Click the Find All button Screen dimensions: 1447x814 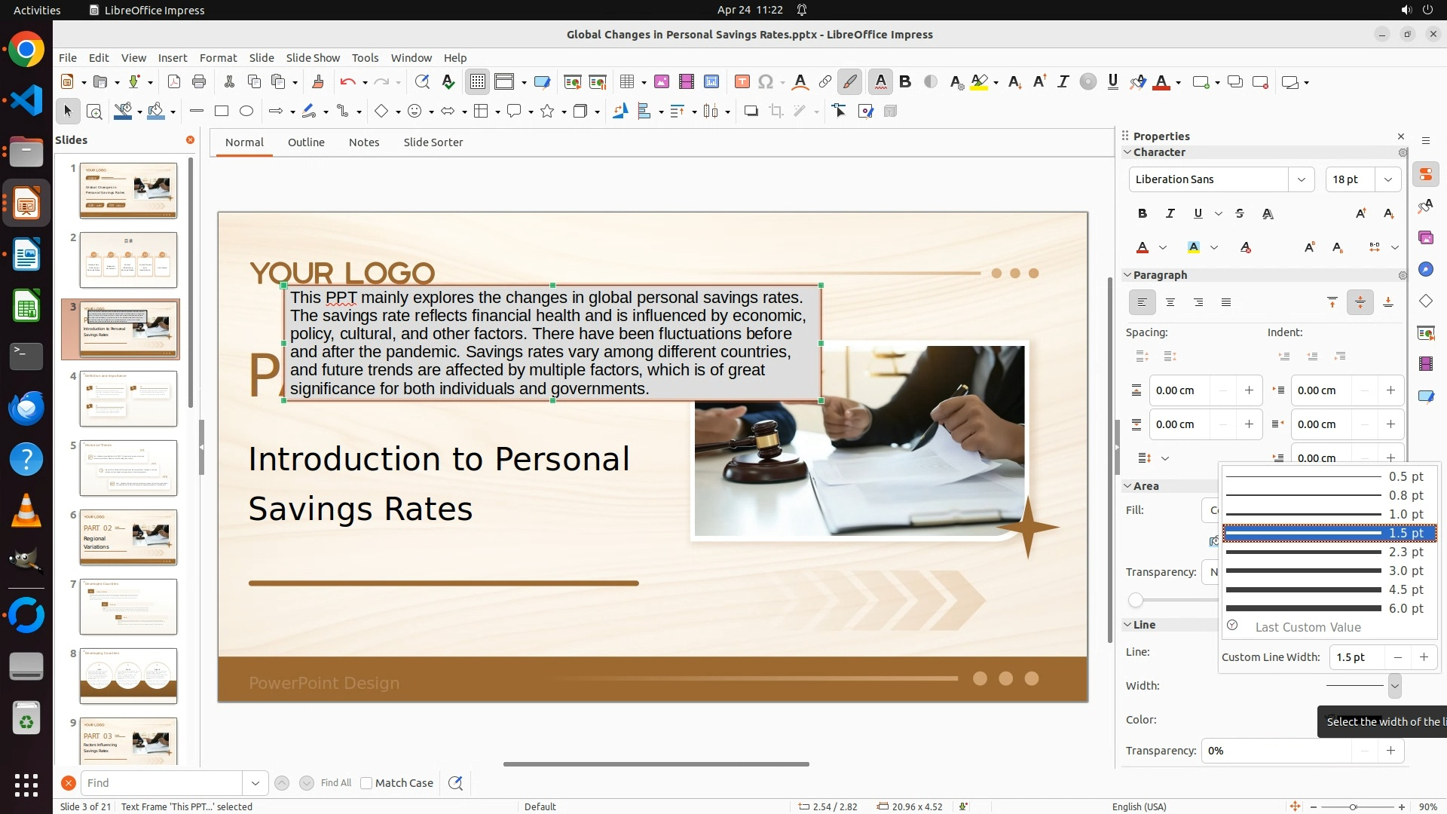(336, 783)
